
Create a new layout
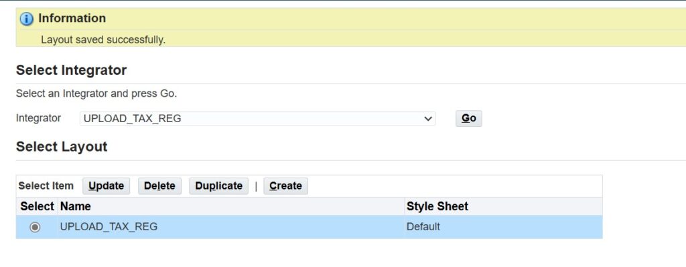click(285, 186)
